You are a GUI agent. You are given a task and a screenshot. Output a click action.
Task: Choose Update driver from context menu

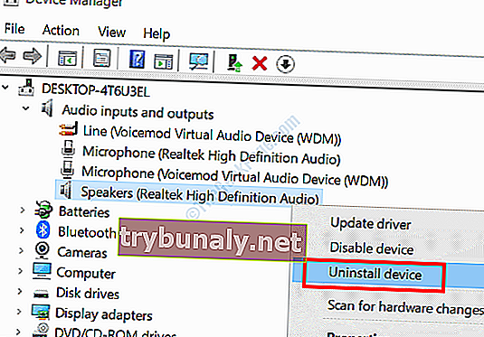371,223
